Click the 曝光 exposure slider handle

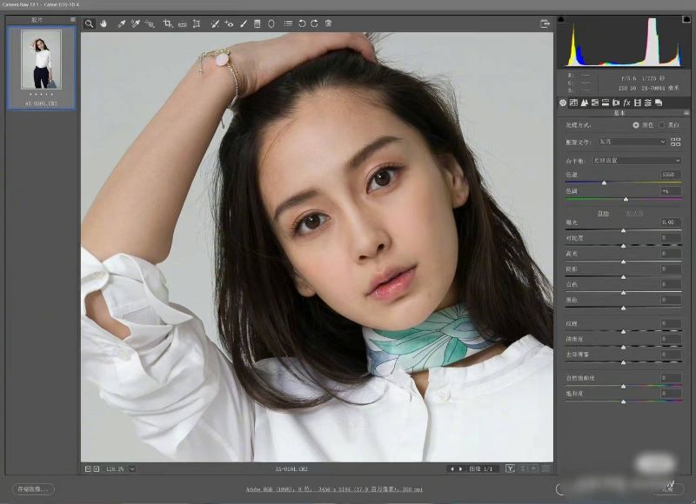pyautogui.click(x=623, y=230)
